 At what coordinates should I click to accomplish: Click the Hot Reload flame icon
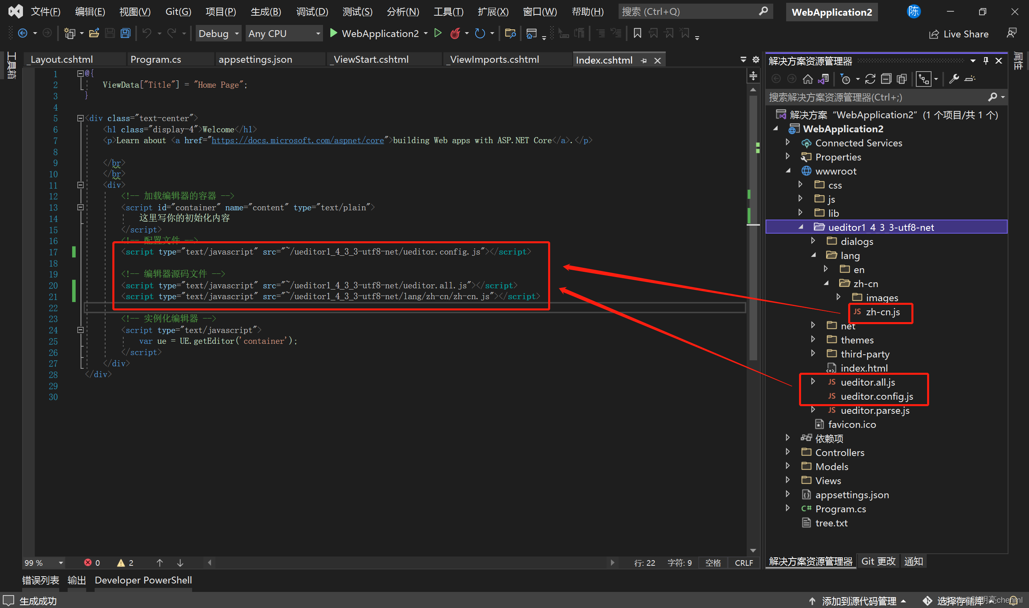455,34
